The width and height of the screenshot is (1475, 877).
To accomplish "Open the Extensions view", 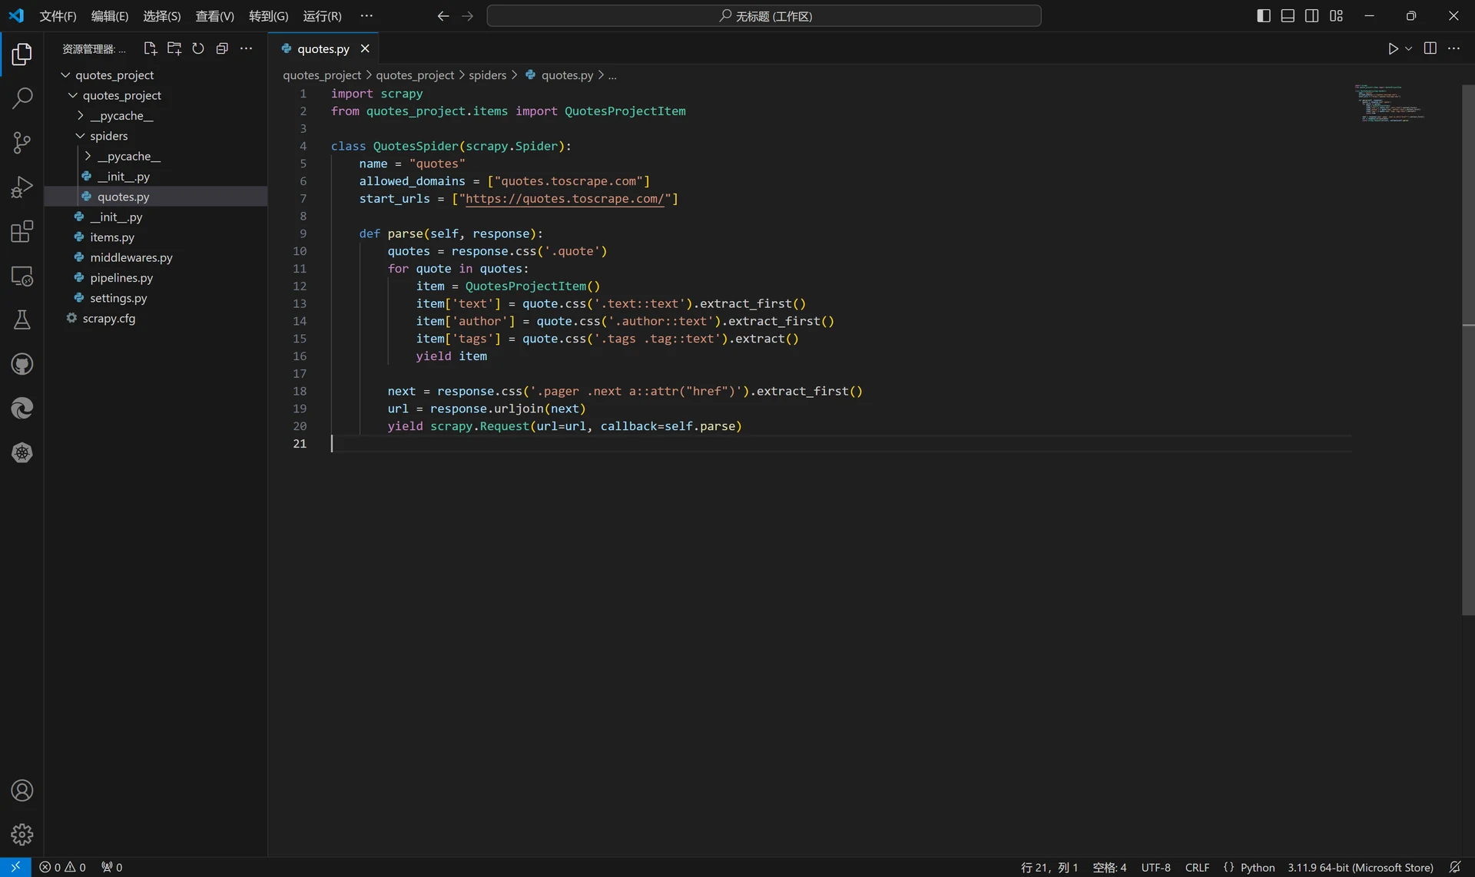I will coord(22,231).
